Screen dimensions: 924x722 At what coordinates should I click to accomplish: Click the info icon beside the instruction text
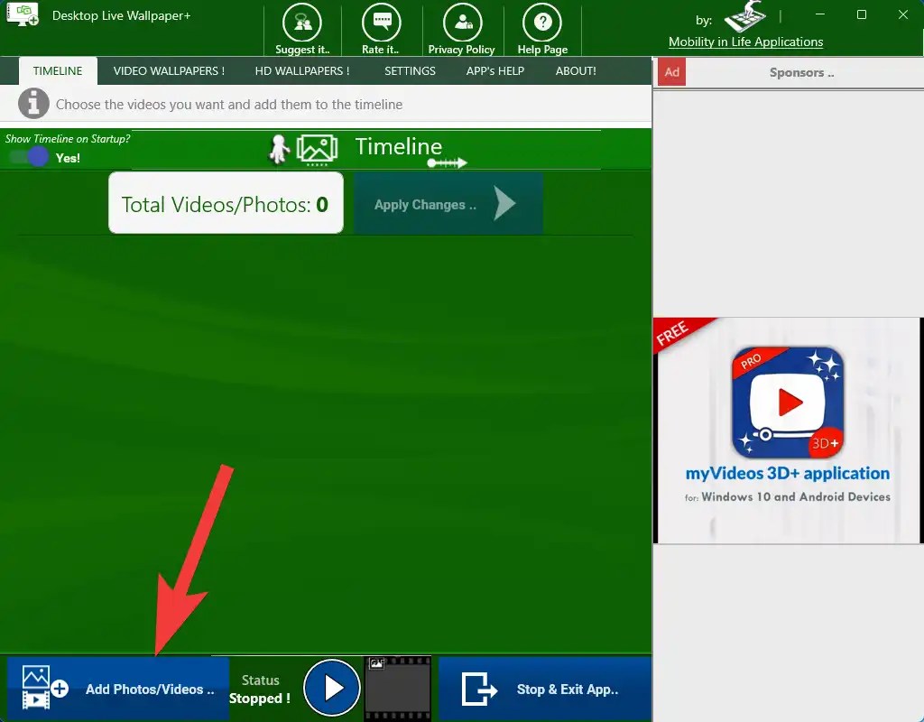pyautogui.click(x=32, y=103)
